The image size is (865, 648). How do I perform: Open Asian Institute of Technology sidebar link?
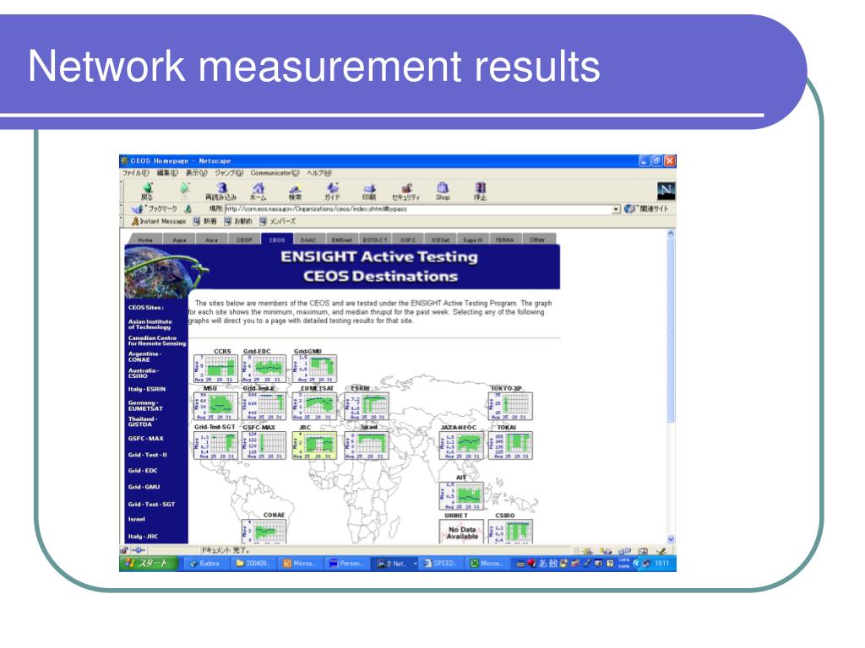pos(150,324)
